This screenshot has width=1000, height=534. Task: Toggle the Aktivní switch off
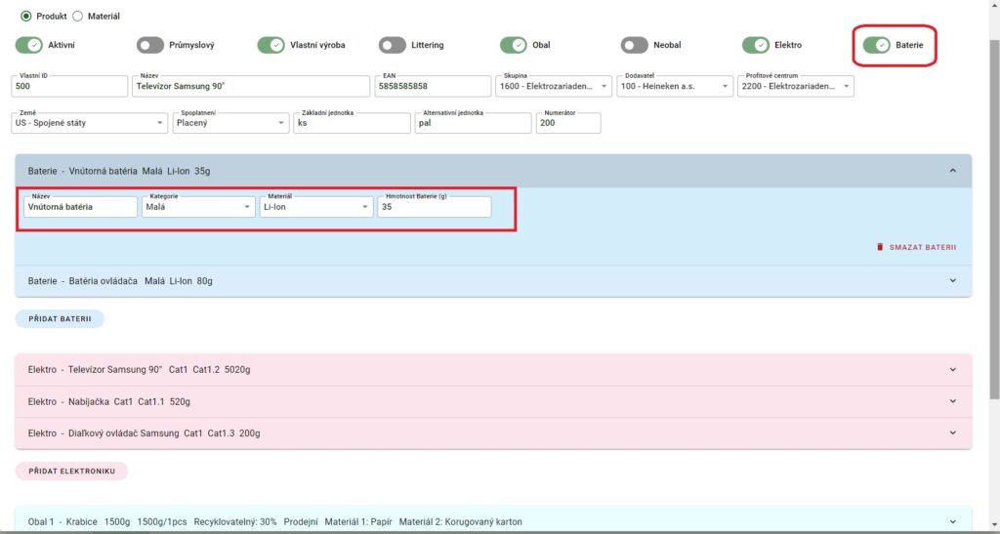pos(29,45)
